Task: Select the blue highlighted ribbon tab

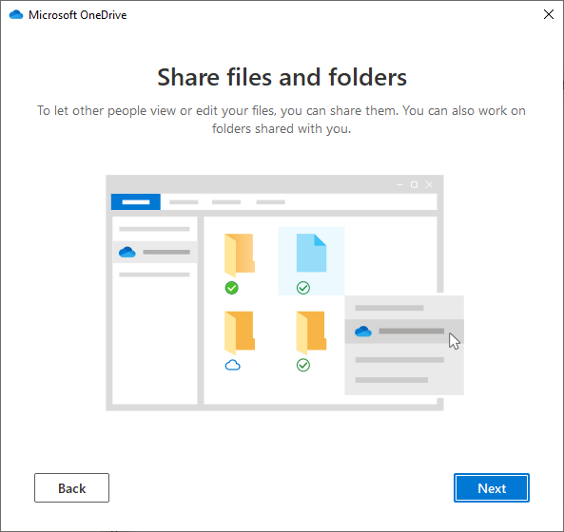Action: click(136, 202)
